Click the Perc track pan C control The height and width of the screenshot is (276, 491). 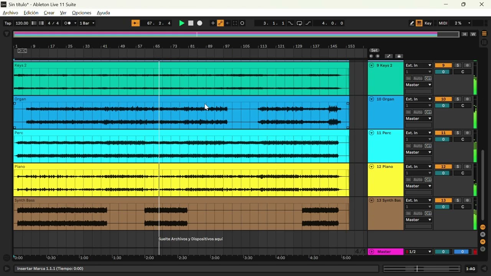tap(463, 140)
